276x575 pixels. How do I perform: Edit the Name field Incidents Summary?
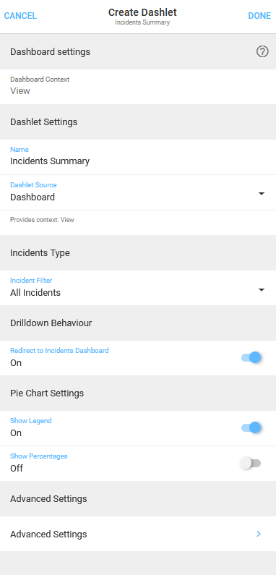138,157
